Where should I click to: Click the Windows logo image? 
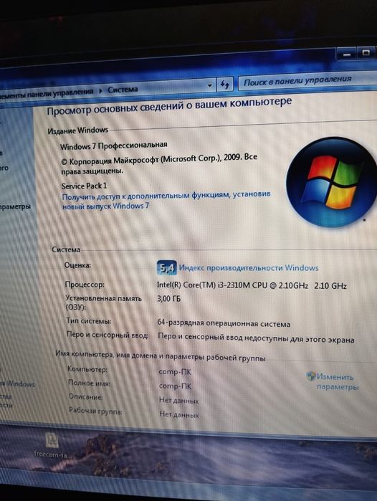[x=333, y=182]
